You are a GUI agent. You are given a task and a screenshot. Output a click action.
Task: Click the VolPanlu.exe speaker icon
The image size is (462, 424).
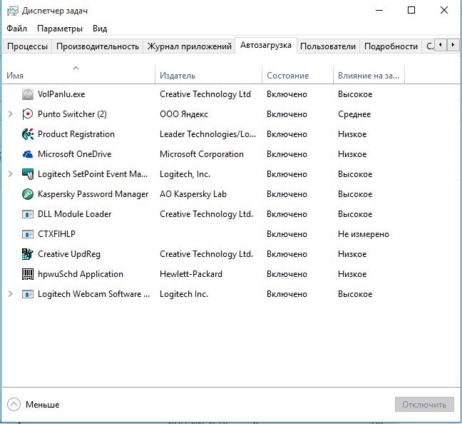click(x=28, y=94)
